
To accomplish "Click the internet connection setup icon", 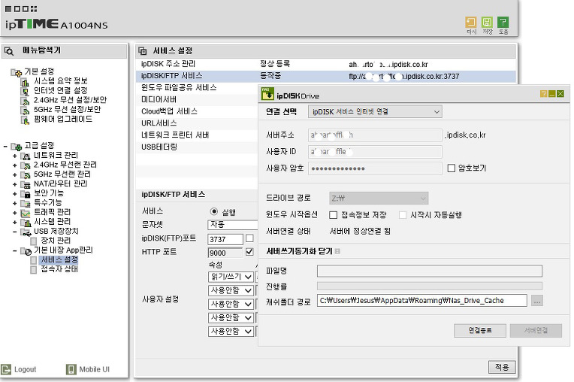I will tap(25, 91).
